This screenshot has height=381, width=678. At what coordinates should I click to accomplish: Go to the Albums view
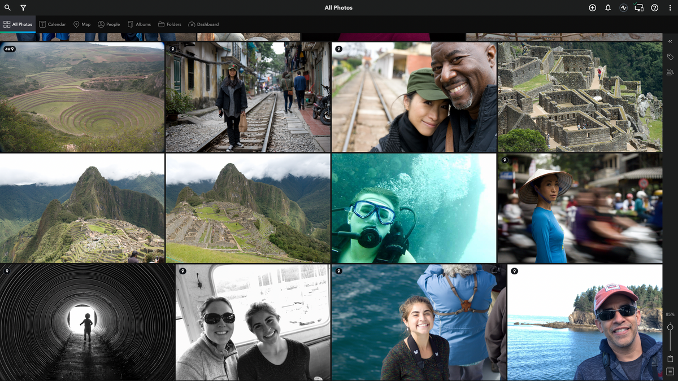pos(139,24)
